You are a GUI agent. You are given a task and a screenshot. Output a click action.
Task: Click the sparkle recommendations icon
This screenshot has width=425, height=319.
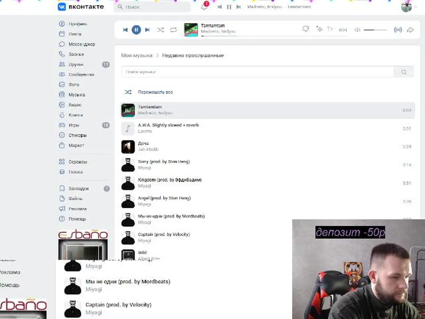tap(319, 29)
